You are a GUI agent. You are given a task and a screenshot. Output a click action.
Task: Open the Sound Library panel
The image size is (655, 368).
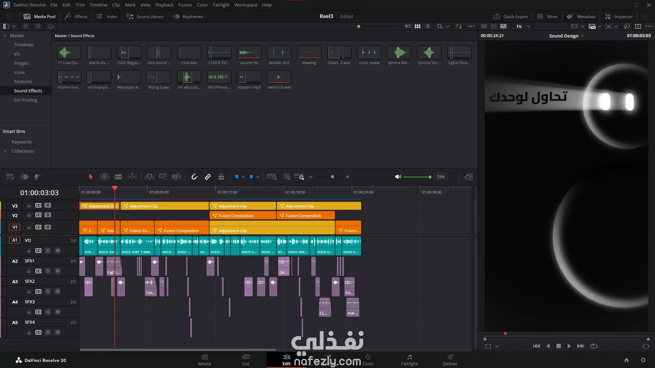point(145,16)
